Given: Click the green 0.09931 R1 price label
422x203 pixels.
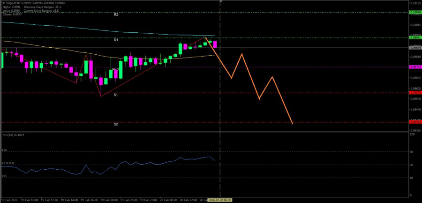Looking at the screenshot, I should click(x=415, y=38).
